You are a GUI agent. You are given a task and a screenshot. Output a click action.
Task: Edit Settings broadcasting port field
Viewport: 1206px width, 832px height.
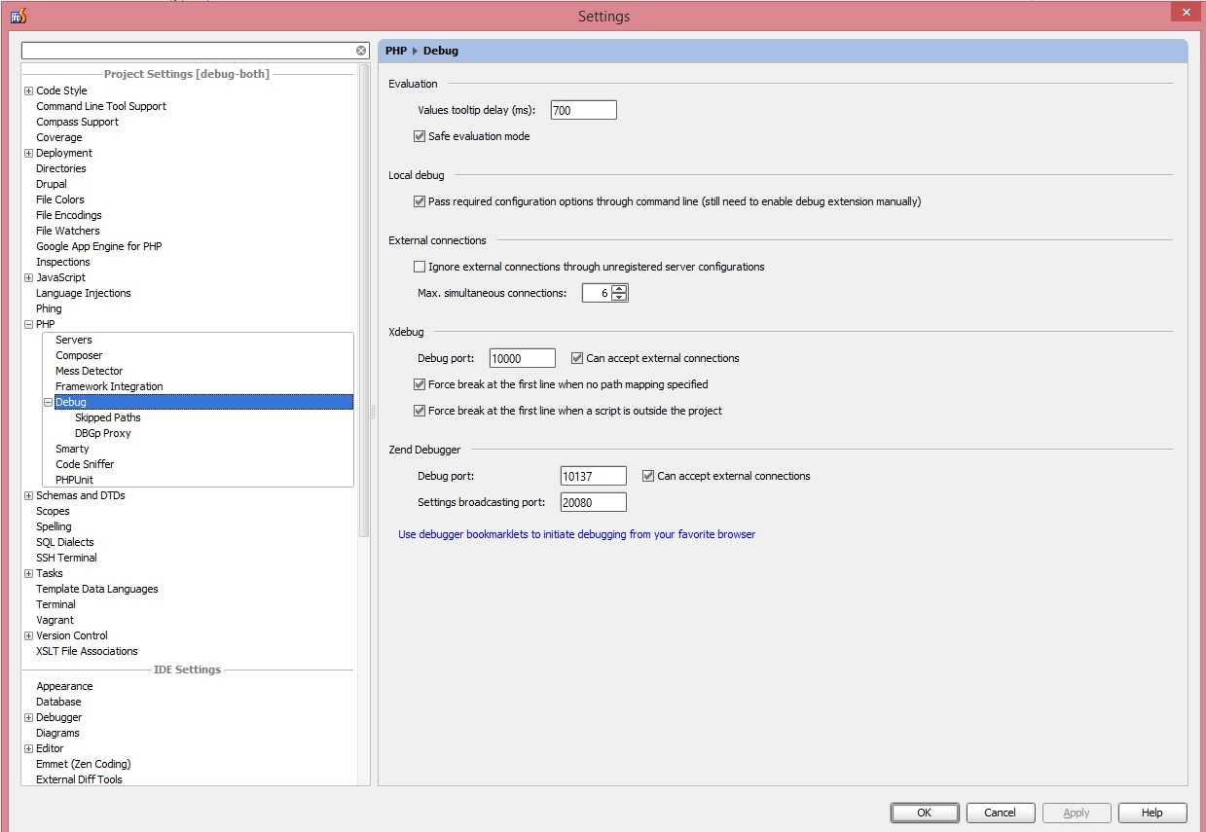(594, 502)
